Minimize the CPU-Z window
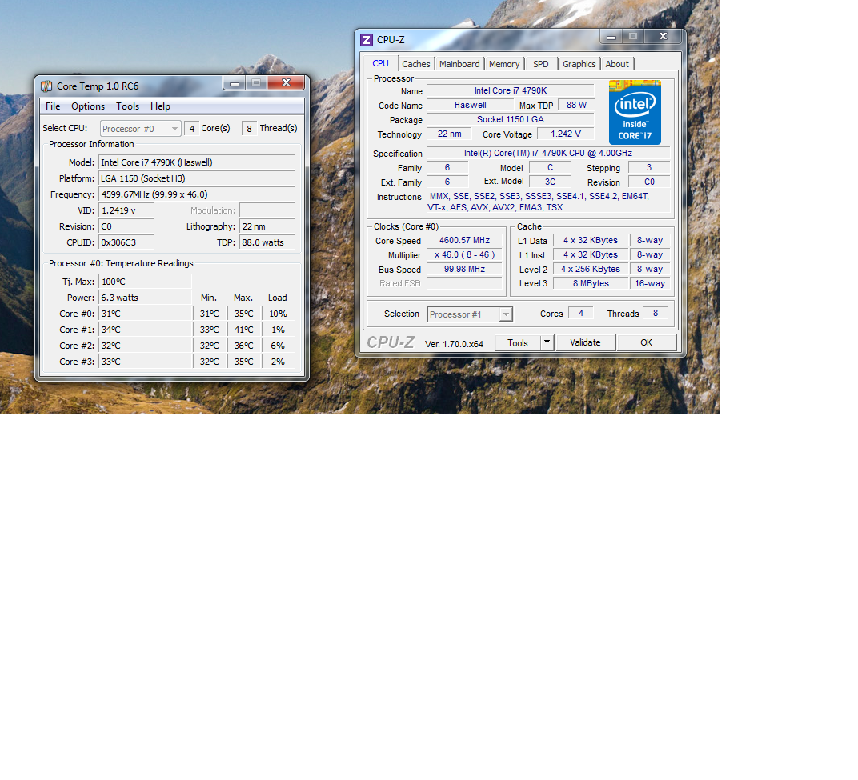 pyautogui.click(x=611, y=37)
